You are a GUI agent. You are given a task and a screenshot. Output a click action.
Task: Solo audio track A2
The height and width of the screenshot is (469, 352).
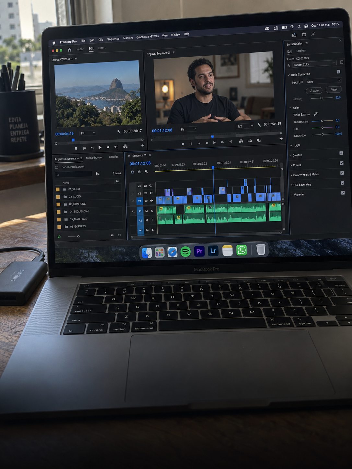point(152,220)
